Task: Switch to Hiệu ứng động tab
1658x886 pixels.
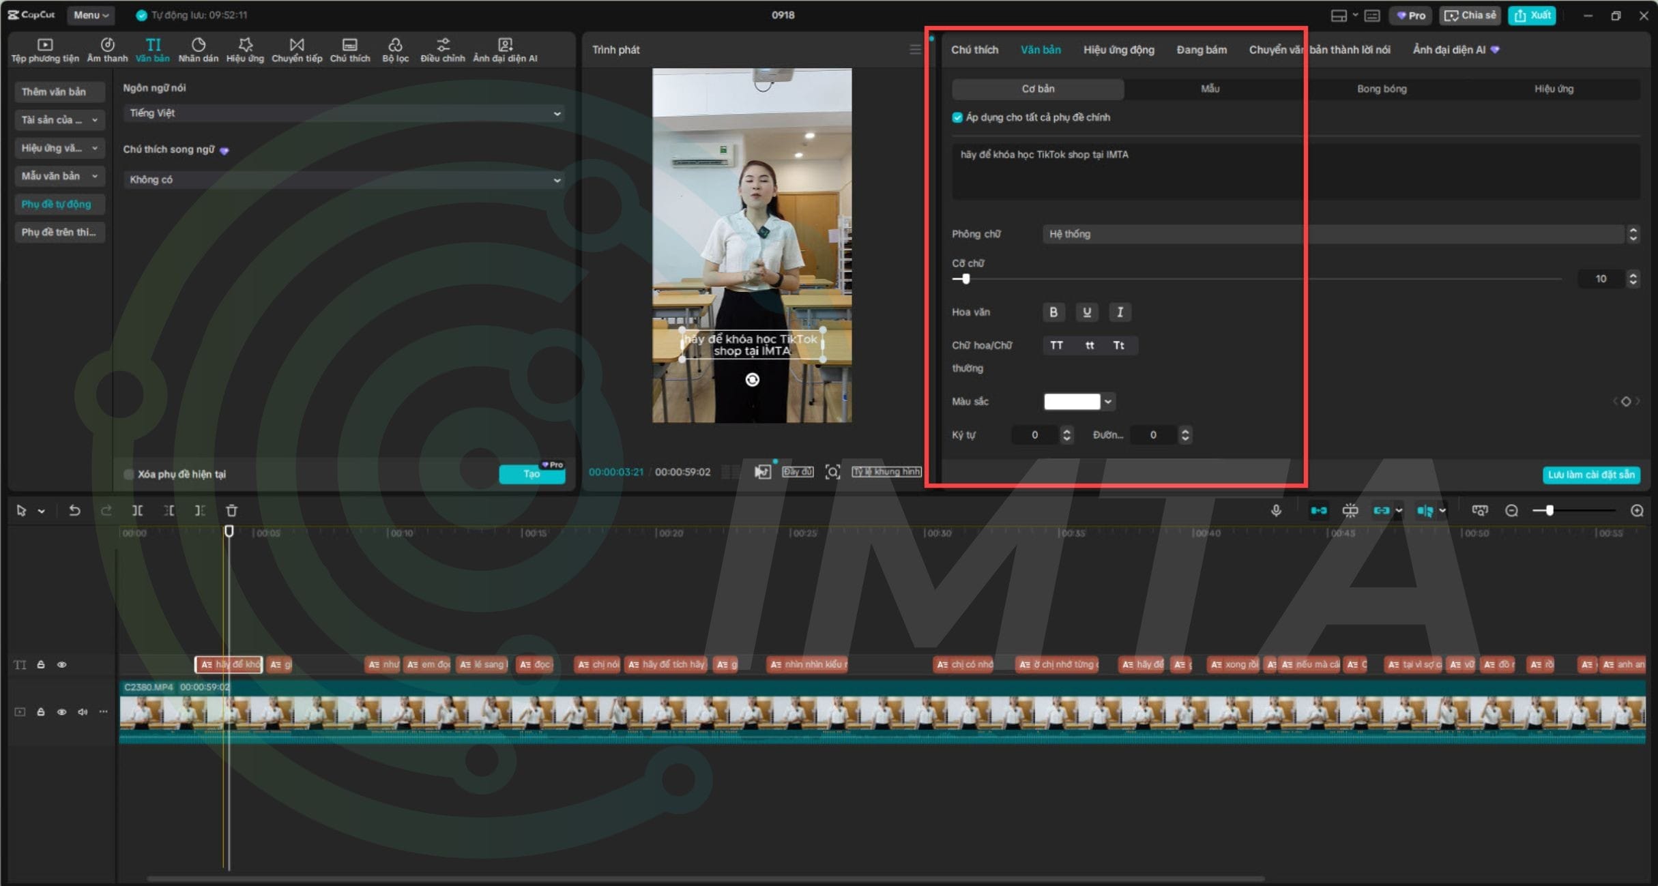Action: click(x=1118, y=50)
